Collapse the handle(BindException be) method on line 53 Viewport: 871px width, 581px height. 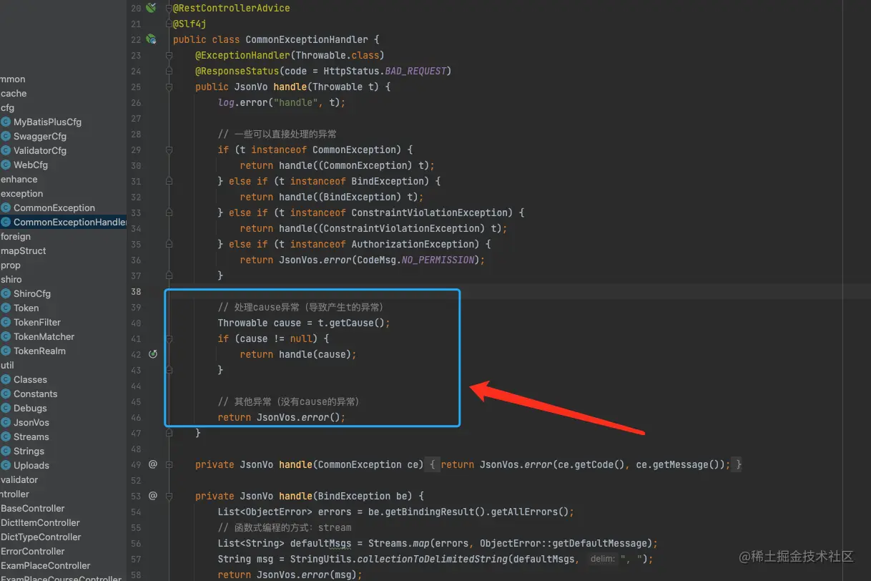pyautogui.click(x=169, y=496)
